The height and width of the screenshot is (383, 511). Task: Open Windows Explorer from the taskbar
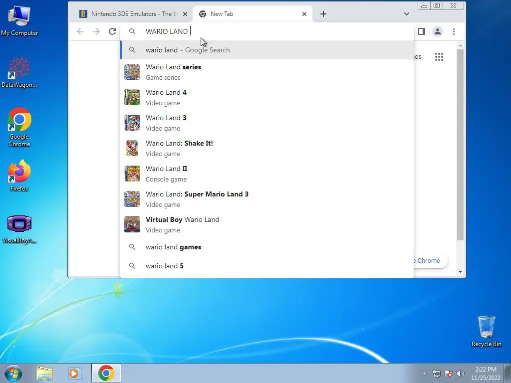[x=44, y=373]
